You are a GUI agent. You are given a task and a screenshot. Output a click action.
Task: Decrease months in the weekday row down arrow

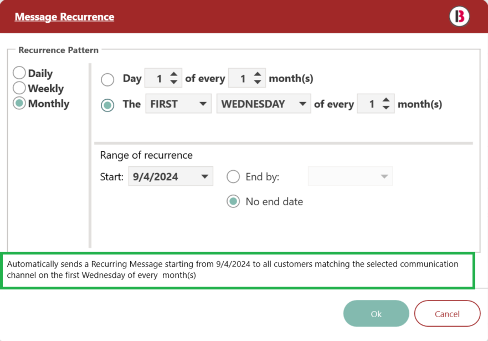(x=386, y=108)
